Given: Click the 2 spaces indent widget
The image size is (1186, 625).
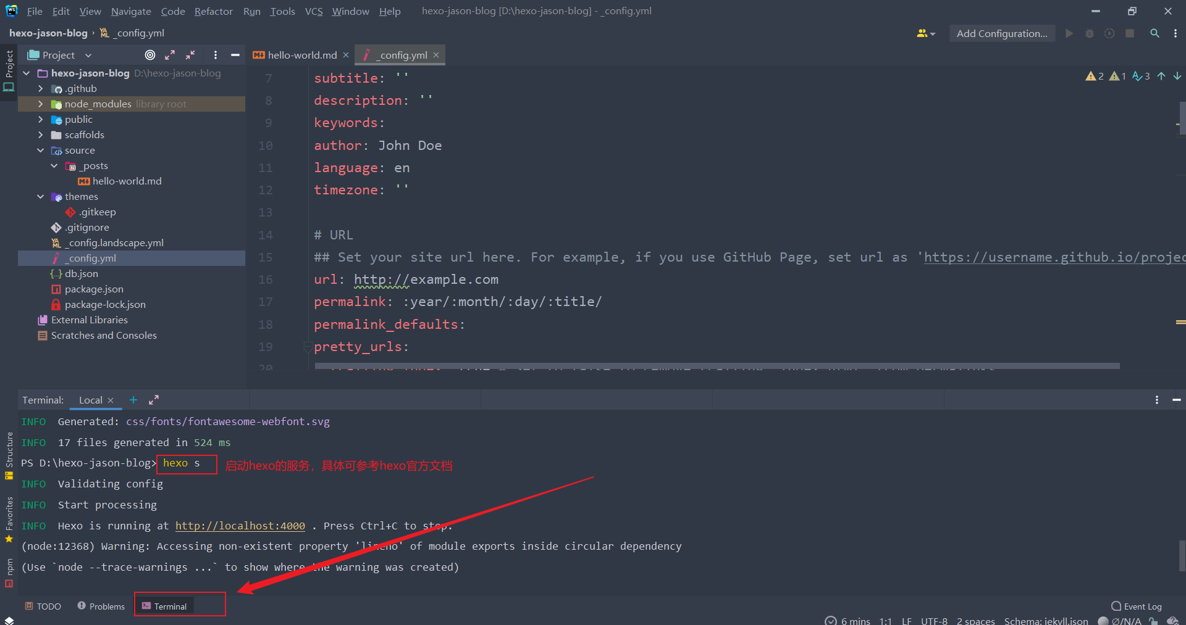Looking at the screenshot, I should pos(975,621).
